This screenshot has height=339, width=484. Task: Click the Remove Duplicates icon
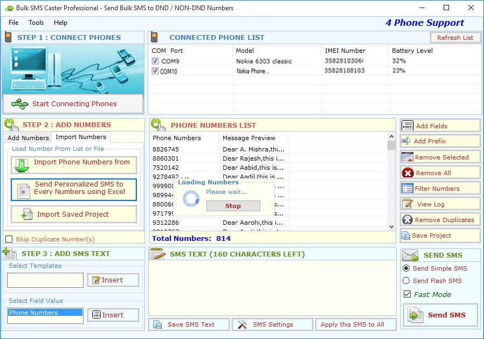407,220
